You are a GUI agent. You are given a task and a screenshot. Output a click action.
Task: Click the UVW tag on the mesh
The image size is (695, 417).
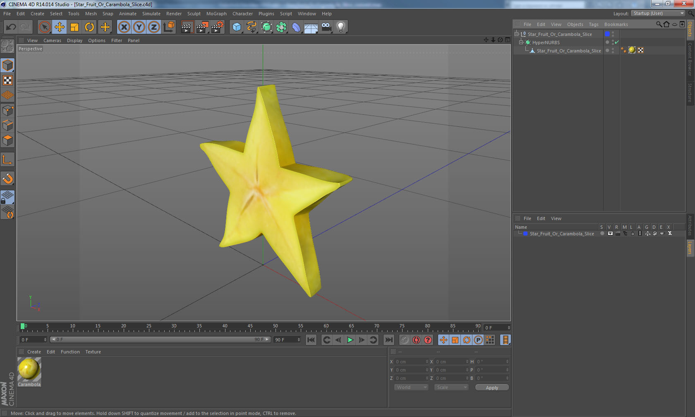click(640, 50)
